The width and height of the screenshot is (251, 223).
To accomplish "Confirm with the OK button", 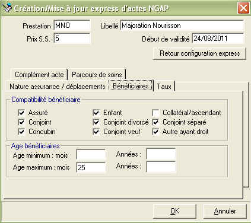I will (x=174, y=211).
